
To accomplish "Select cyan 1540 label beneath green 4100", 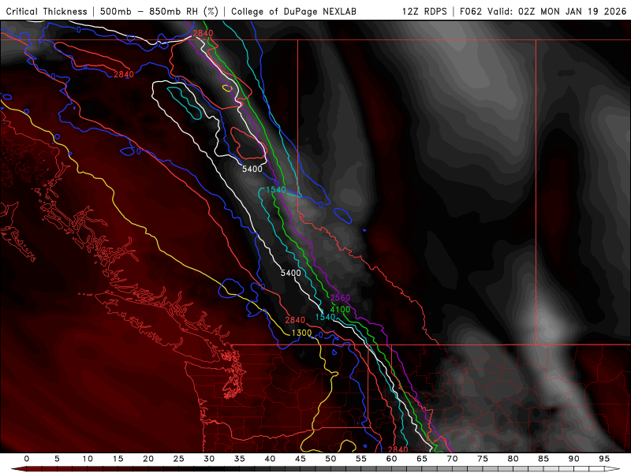I will (x=325, y=317).
